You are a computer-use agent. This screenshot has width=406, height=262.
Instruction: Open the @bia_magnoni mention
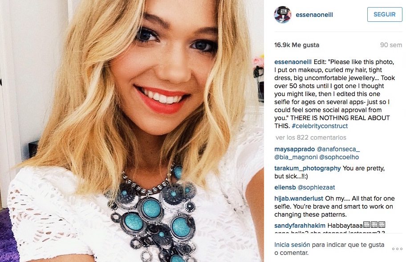296,157
